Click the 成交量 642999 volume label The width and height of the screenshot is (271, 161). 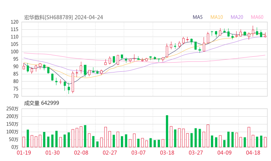[41, 103]
